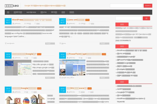Click VIEW badge on the cms xml post
157x104 pixels.
point(87,20)
